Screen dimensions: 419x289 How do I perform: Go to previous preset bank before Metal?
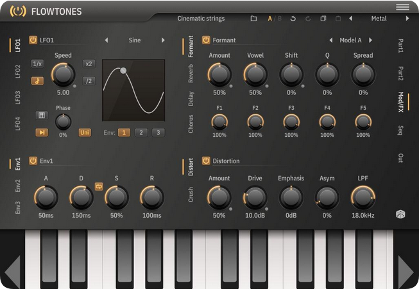[350, 19]
